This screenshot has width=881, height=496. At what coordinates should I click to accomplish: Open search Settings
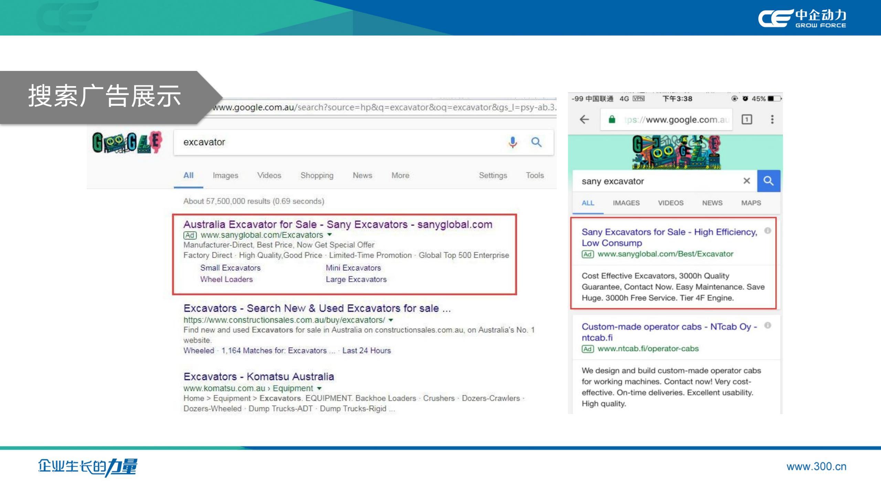(x=493, y=175)
